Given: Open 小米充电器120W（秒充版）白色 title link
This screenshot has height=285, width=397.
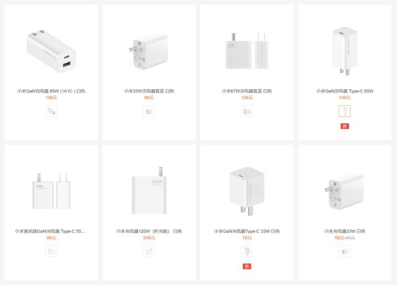Looking at the screenshot, I should pos(149,231).
